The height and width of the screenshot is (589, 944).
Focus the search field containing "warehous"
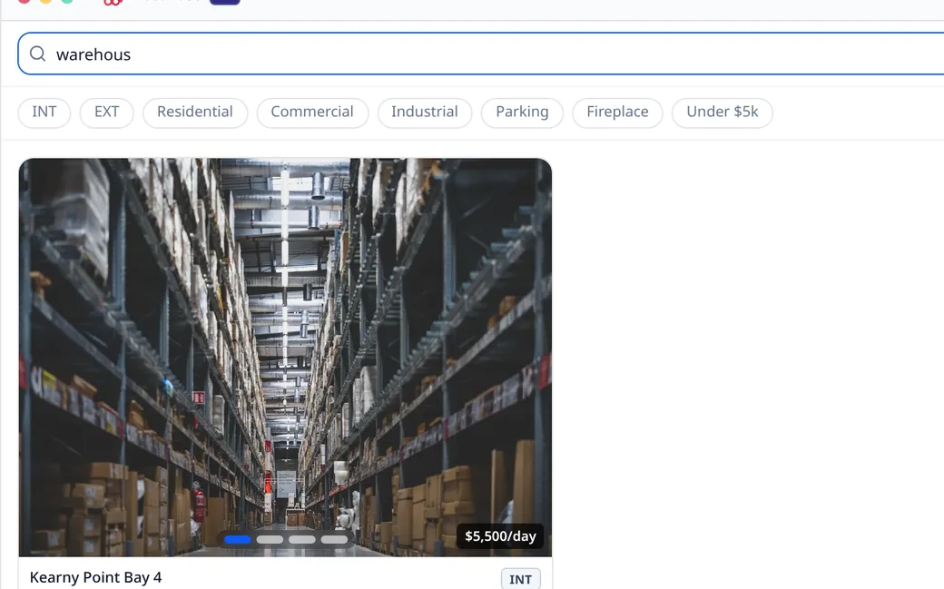click(480, 54)
